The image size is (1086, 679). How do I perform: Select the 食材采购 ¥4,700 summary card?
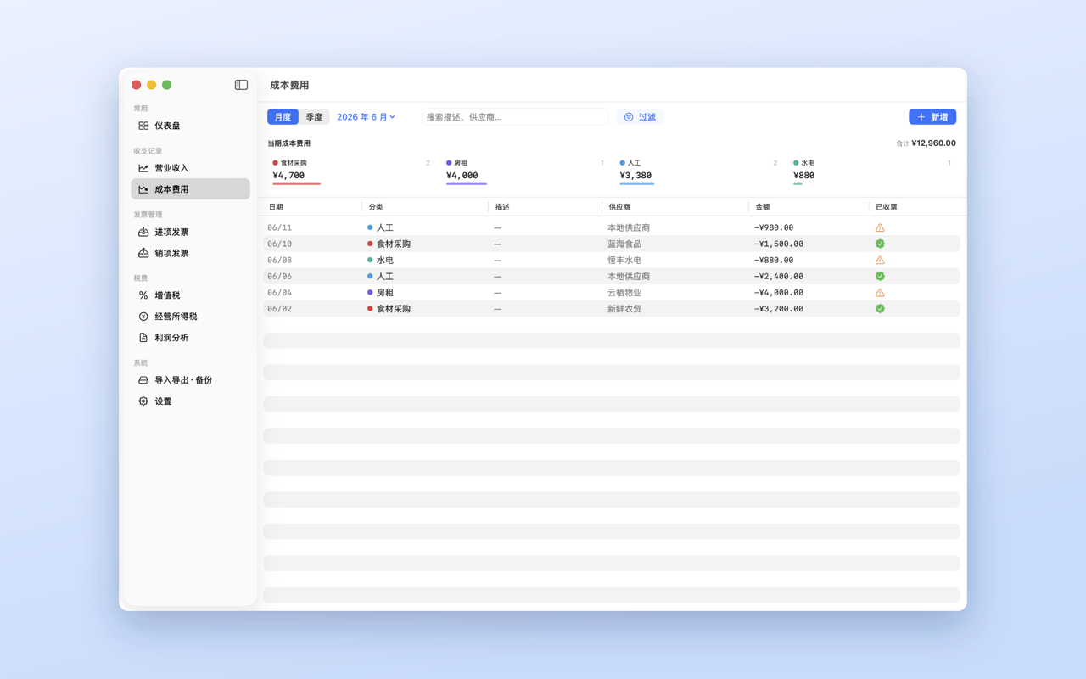click(x=351, y=171)
